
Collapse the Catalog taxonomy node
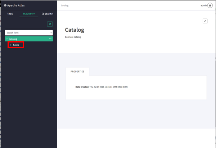click(7, 39)
